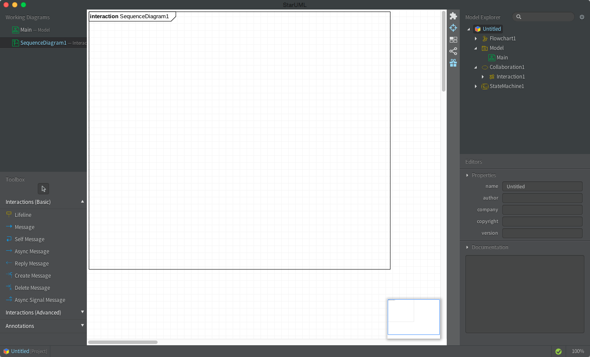The image size is (590, 357).
Task: Click the Documentation text area
Action: point(525,294)
